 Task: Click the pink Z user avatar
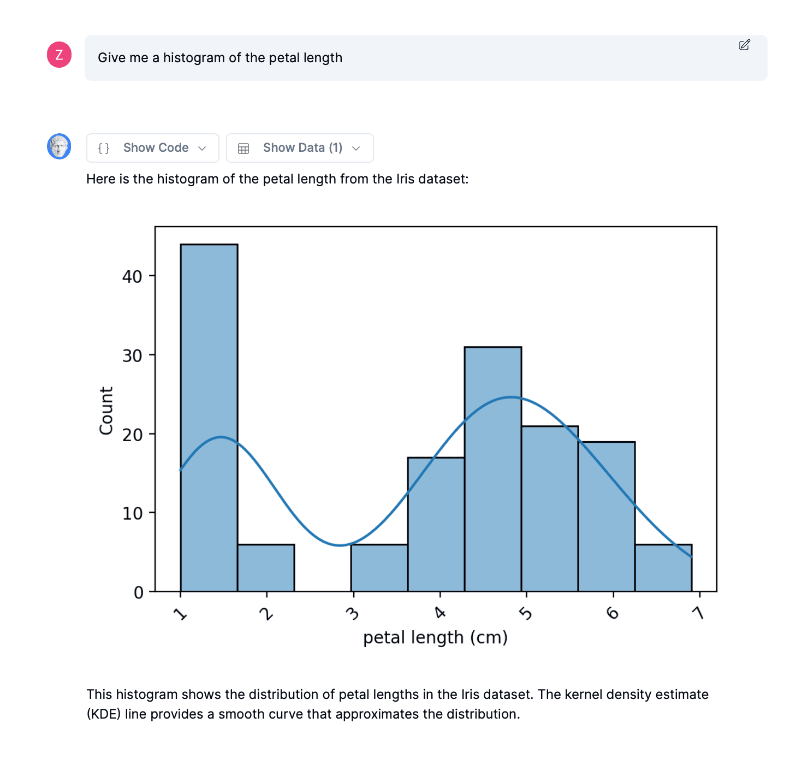(58, 55)
